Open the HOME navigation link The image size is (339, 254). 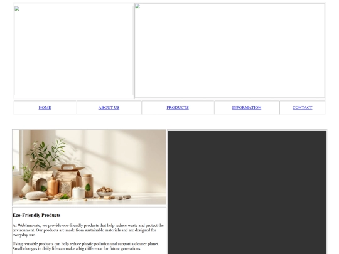pos(45,108)
